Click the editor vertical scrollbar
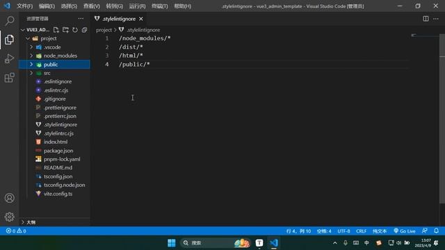Screen dimensions: 445x250 click(x=442, y=119)
